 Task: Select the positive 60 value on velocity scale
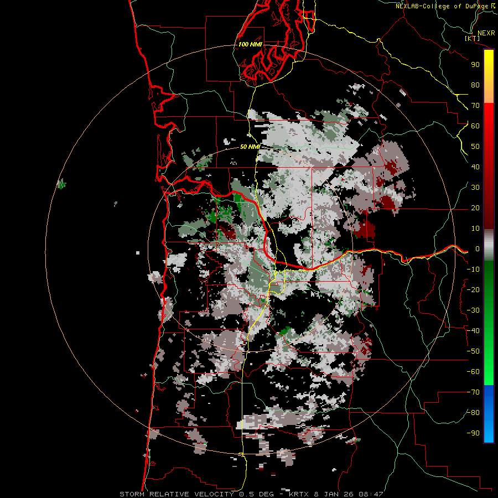tap(475, 126)
